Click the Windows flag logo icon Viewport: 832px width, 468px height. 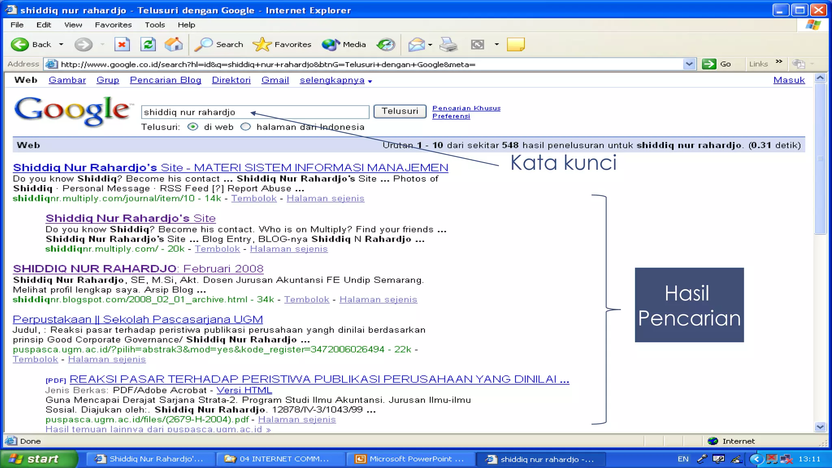[813, 25]
